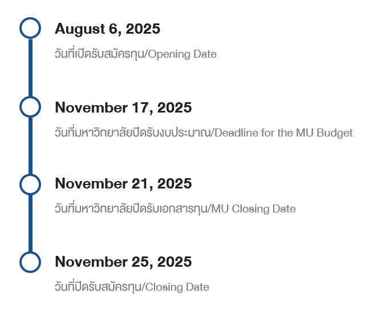Select the last timeline circle, November 25
The width and height of the screenshot is (377, 309).
click(30, 262)
